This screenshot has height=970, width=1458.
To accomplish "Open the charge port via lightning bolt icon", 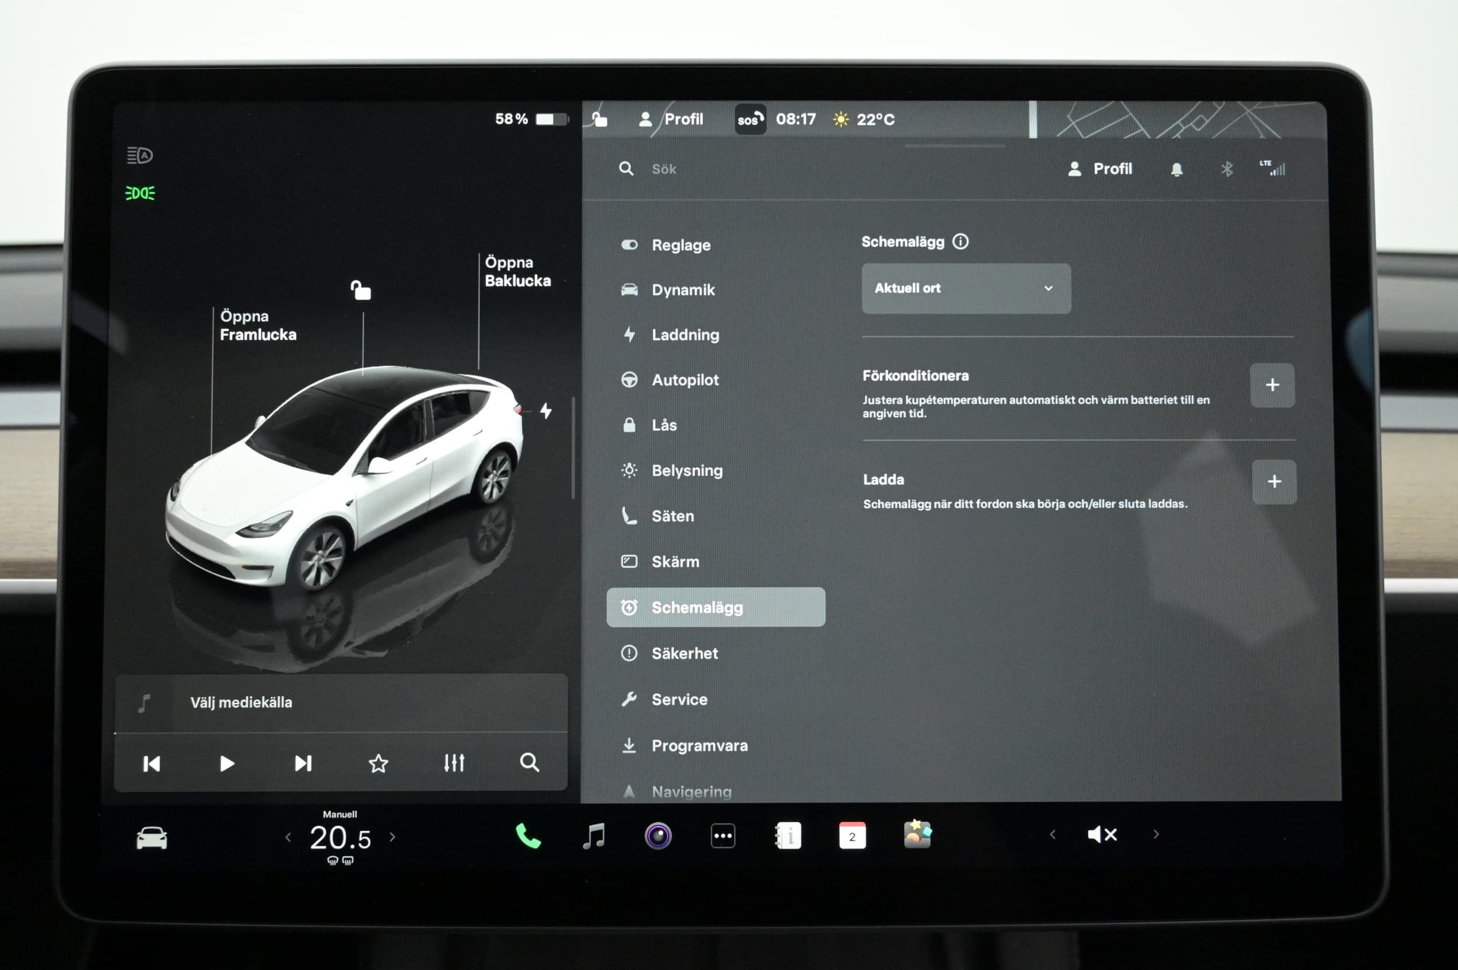I will (x=546, y=410).
